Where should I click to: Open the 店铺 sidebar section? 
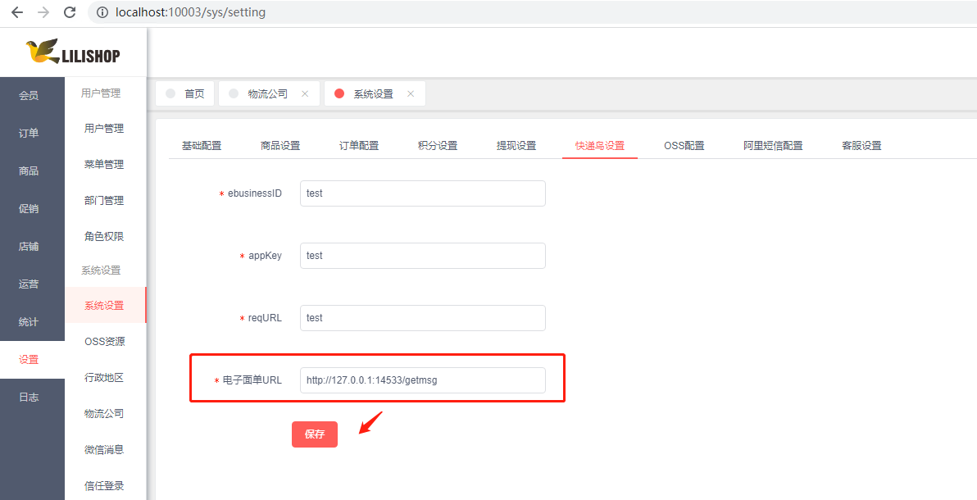click(x=33, y=246)
